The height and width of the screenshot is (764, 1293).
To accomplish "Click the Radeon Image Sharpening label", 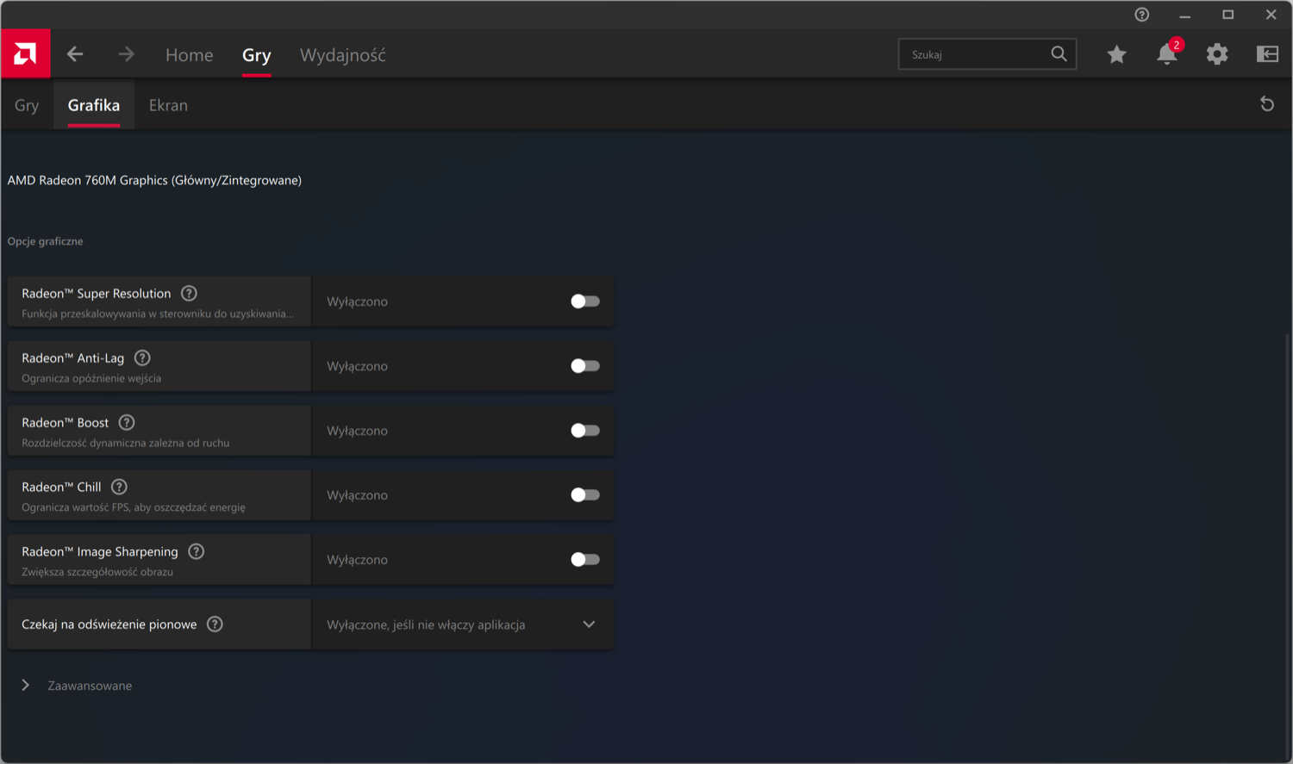I will (x=100, y=552).
